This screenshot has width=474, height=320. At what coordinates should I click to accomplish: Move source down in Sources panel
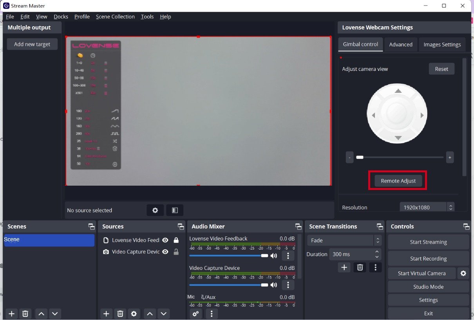tap(163, 313)
